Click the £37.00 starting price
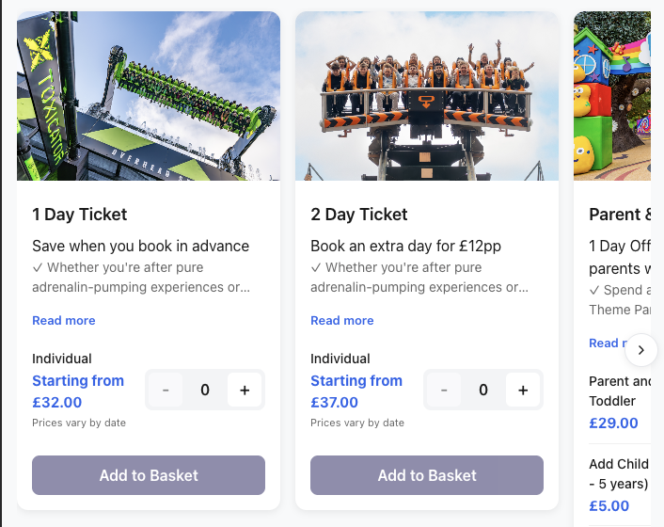Screen dimensions: 664x527 (x=335, y=403)
